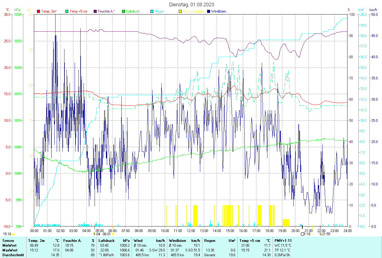Click the total rain value 19.6
Viewport: 382px width, 258px height.
click(x=232, y=255)
